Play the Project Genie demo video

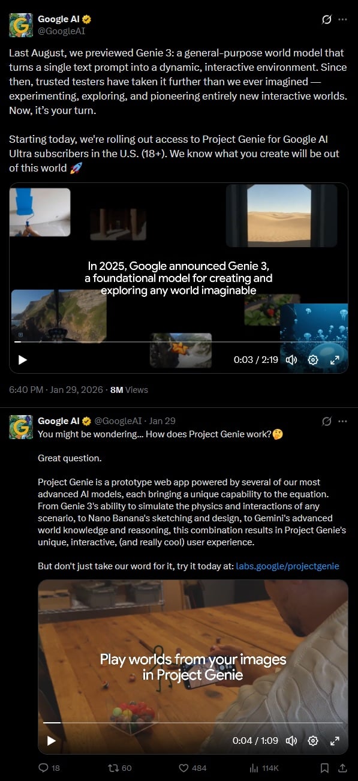pyautogui.click(x=52, y=741)
